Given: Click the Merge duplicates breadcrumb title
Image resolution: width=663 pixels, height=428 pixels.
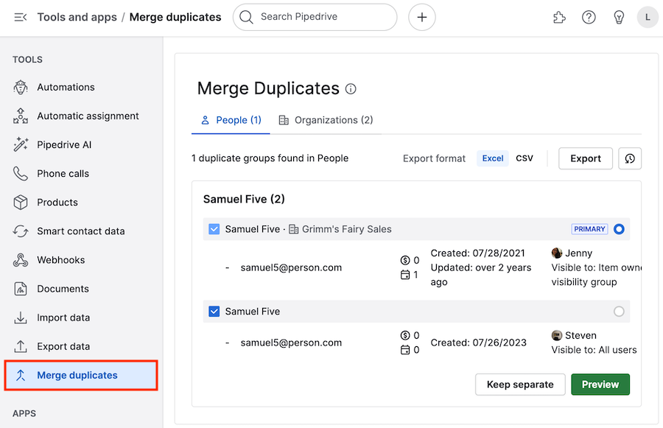Looking at the screenshot, I should (175, 18).
